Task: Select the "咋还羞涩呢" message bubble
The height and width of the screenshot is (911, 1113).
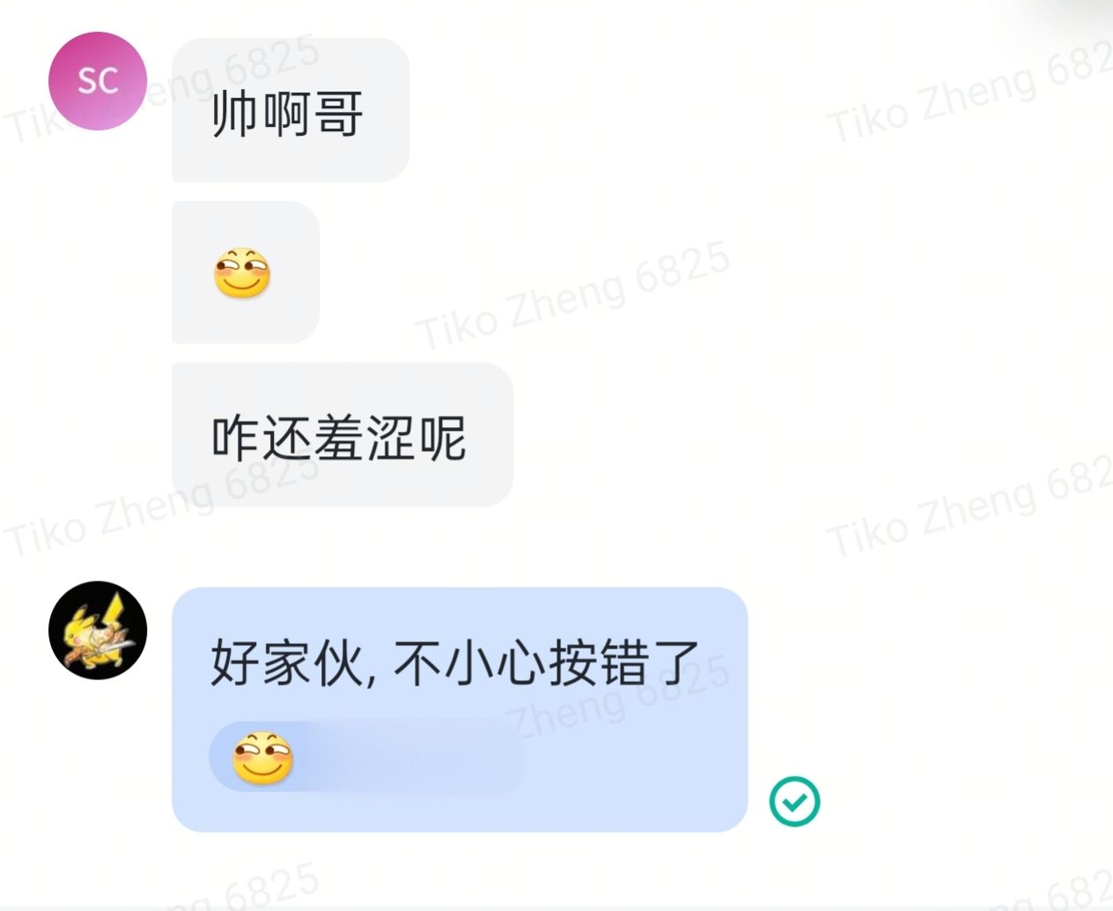Action: coord(343,434)
